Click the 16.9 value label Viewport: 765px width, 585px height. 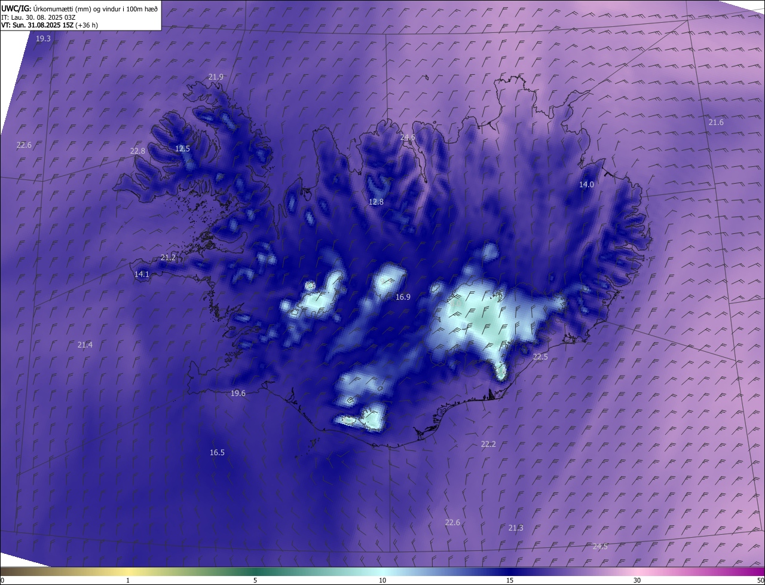[x=403, y=297]
